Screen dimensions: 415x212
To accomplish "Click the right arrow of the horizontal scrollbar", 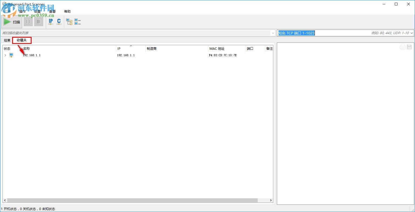I will 271,200.
